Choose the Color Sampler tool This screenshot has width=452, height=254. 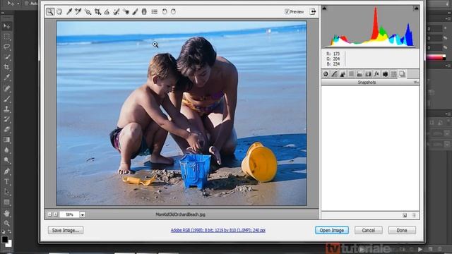tap(78, 12)
